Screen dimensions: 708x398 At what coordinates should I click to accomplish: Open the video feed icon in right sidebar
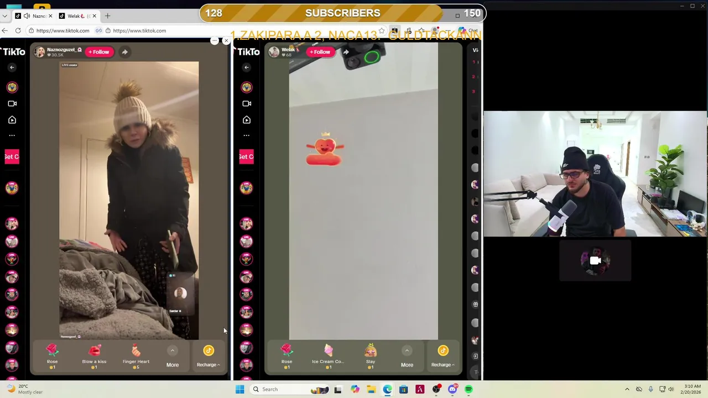click(247, 120)
